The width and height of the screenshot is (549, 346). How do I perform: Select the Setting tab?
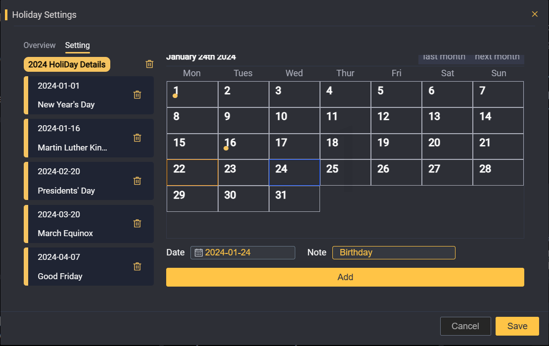coord(78,46)
